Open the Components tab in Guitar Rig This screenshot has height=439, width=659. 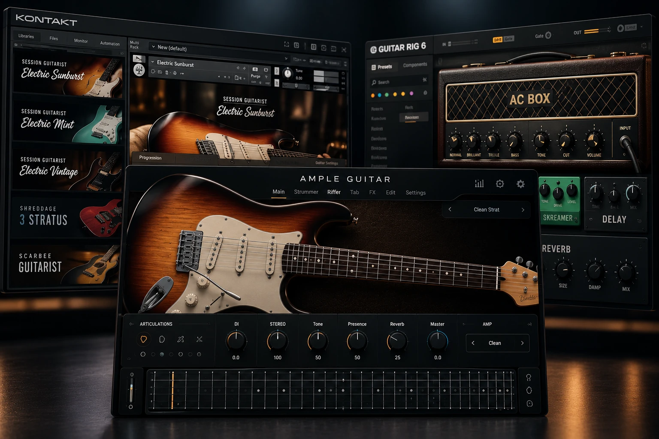[415, 65]
